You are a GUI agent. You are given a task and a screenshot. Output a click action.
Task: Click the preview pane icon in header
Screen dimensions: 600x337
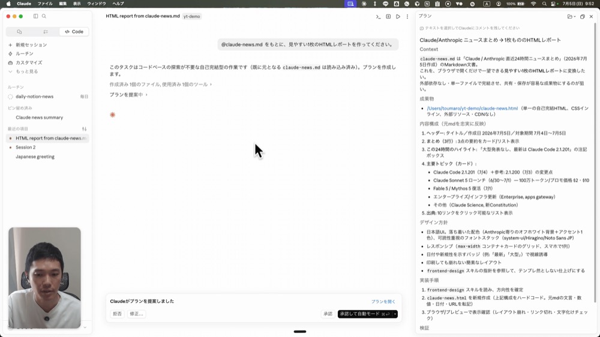tap(388, 16)
